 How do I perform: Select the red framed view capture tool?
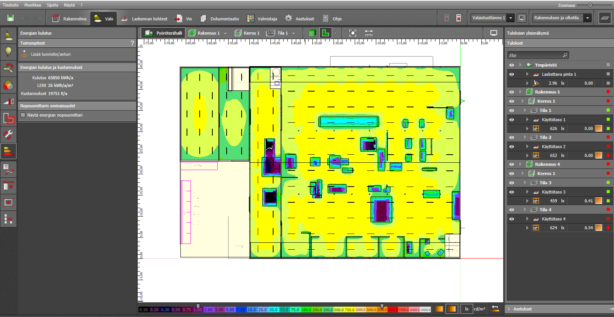[x=8, y=202]
